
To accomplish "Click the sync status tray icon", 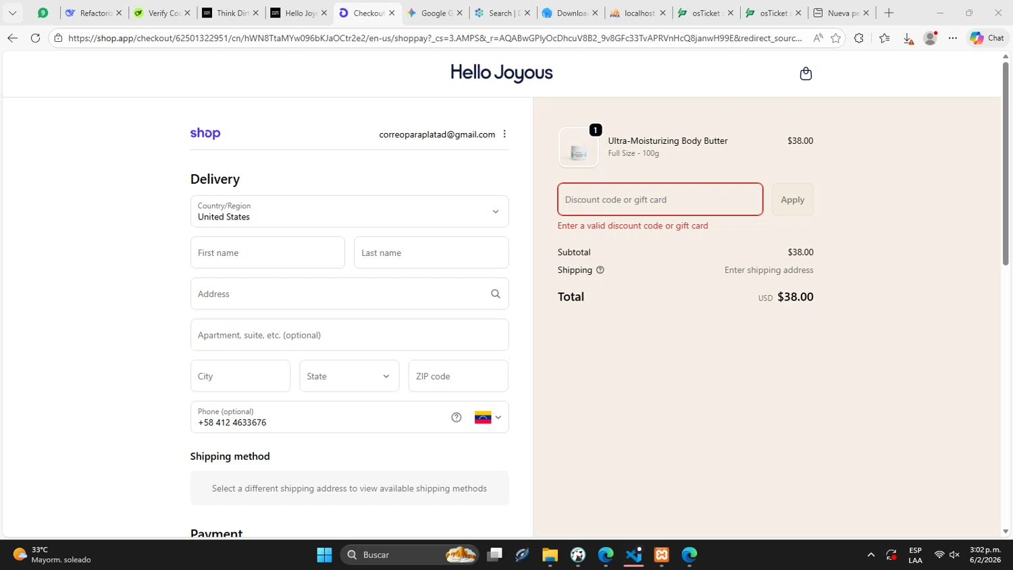I will coord(891,554).
